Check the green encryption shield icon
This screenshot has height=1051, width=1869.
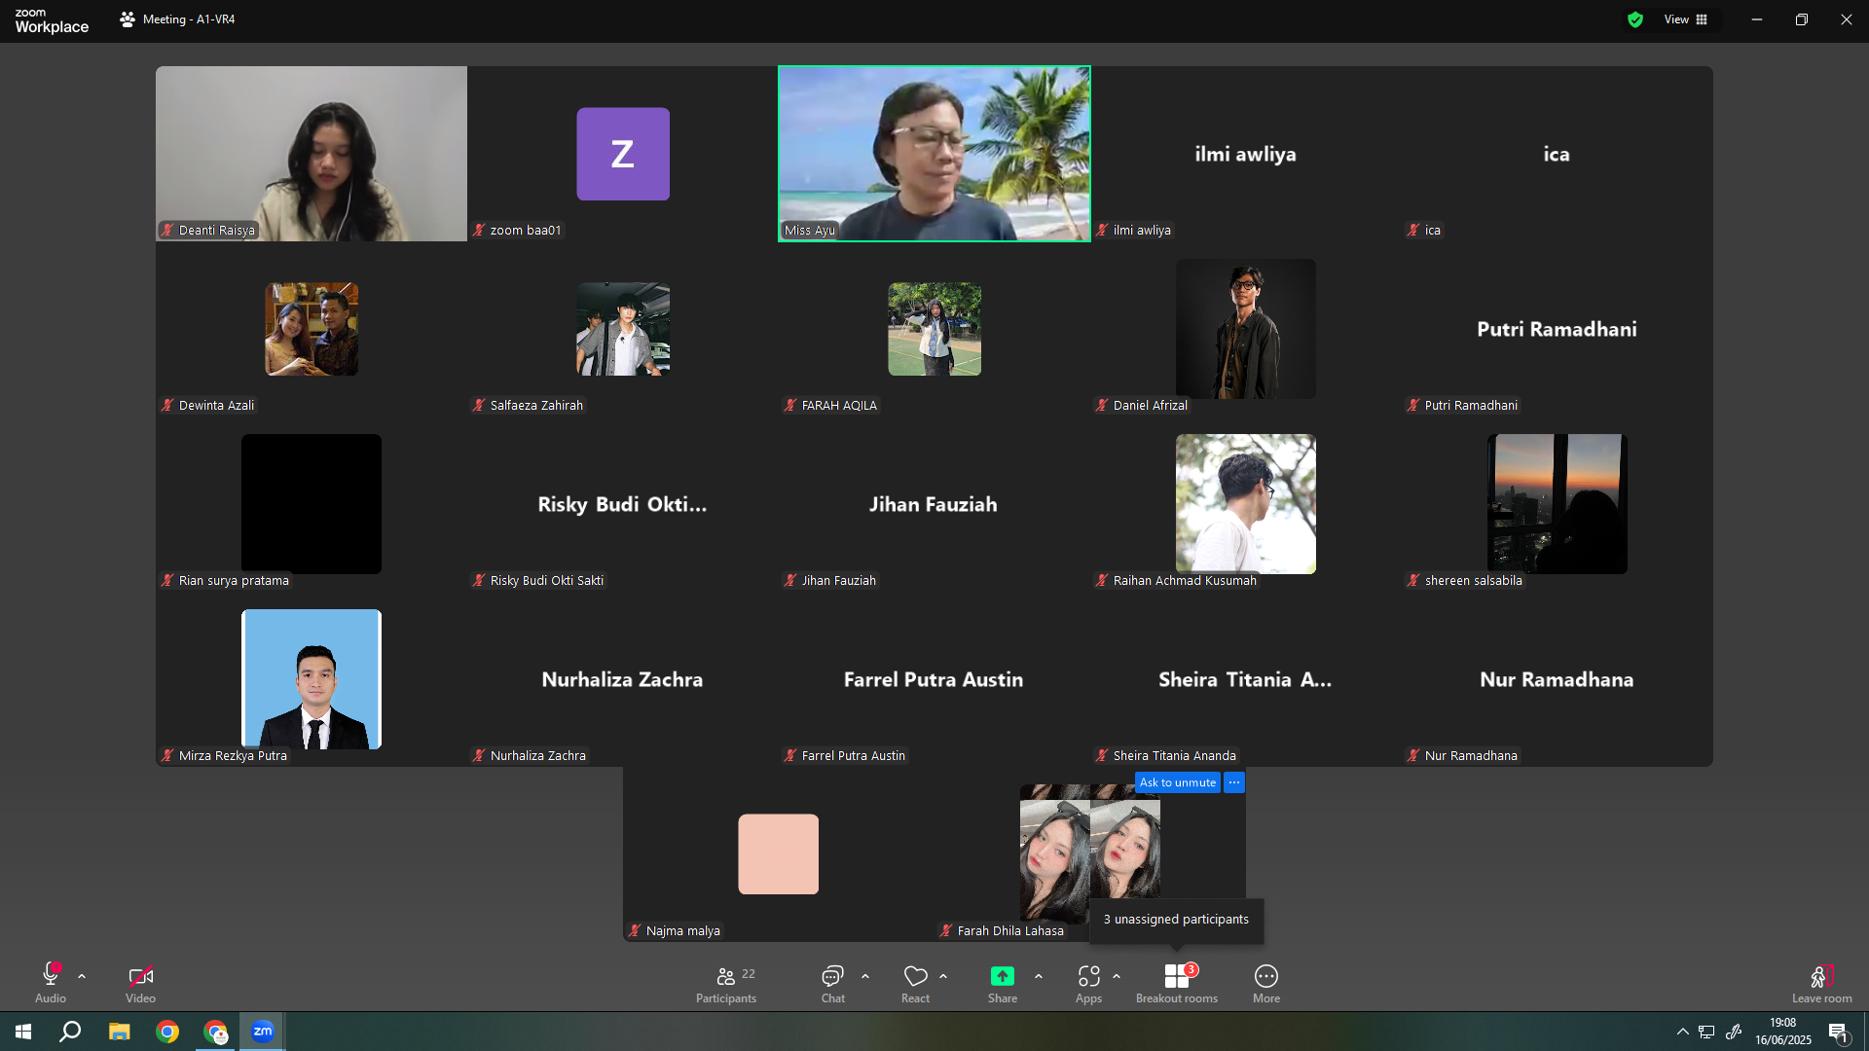pos(1635,19)
